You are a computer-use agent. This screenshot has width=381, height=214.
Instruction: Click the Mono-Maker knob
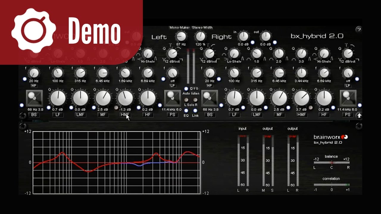(x=181, y=37)
